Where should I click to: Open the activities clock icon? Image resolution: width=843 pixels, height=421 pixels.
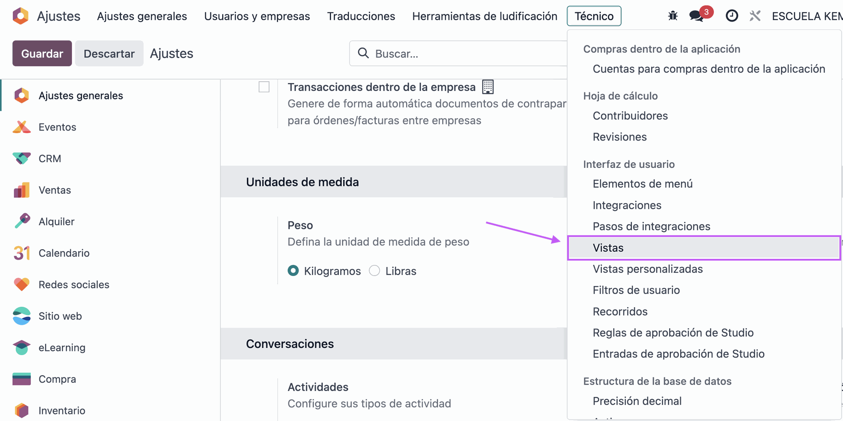(731, 16)
